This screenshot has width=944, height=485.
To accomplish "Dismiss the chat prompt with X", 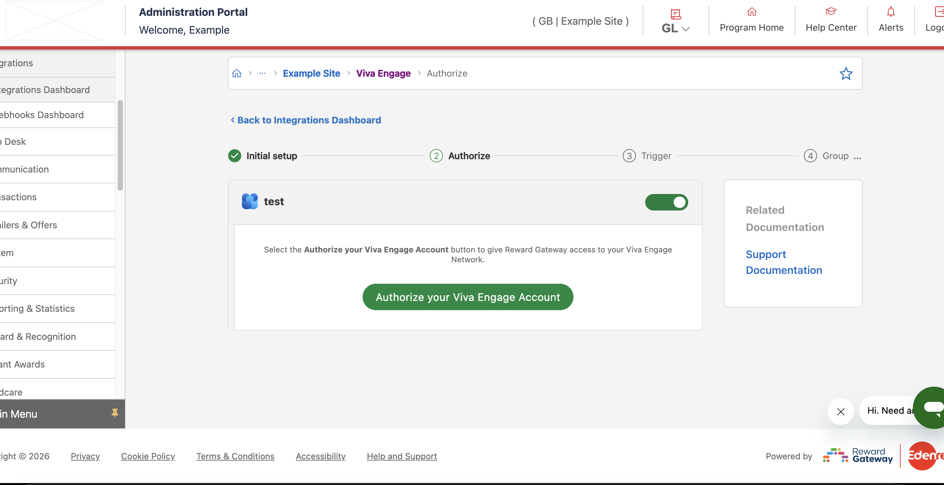I will (841, 411).
